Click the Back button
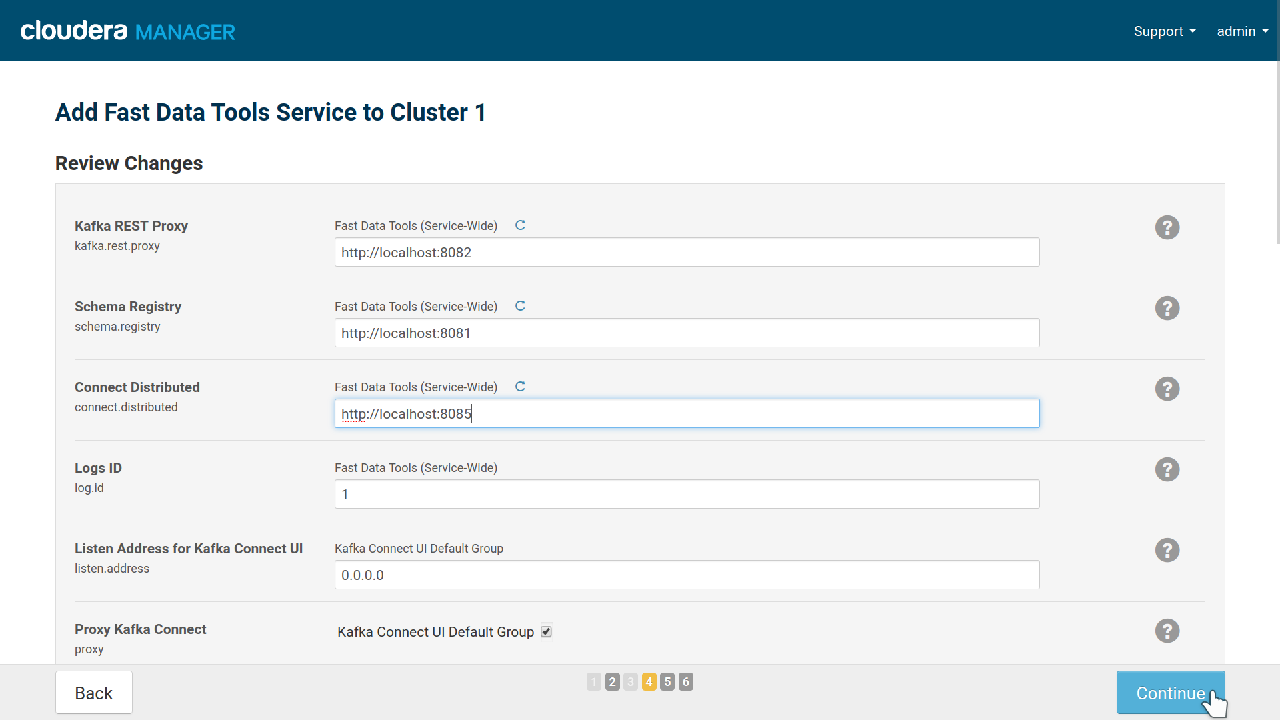This screenshot has height=720, width=1280. click(94, 693)
